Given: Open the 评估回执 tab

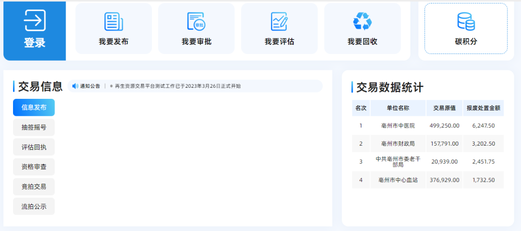Looking at the screenshot, I should click(34, 147).
